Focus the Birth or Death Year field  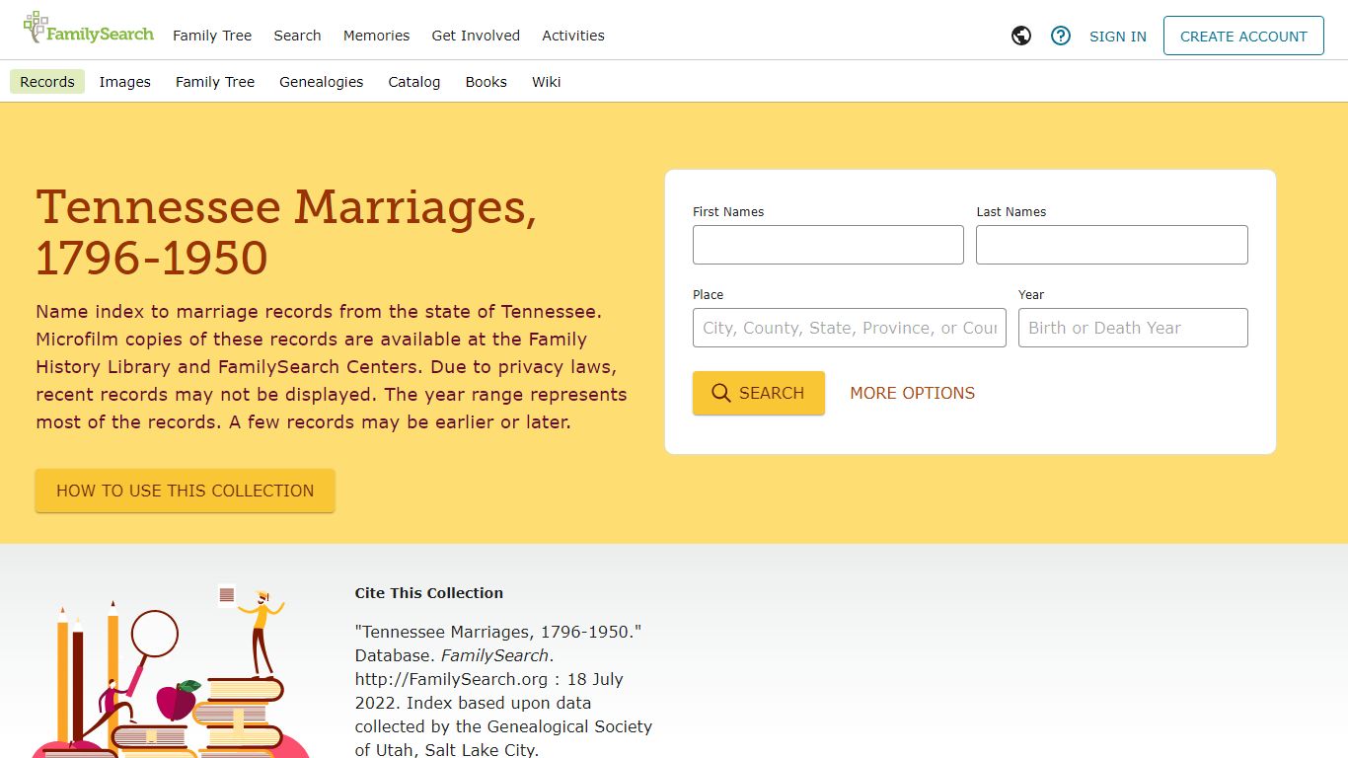pyautogui.click(x=1133, y=328)
